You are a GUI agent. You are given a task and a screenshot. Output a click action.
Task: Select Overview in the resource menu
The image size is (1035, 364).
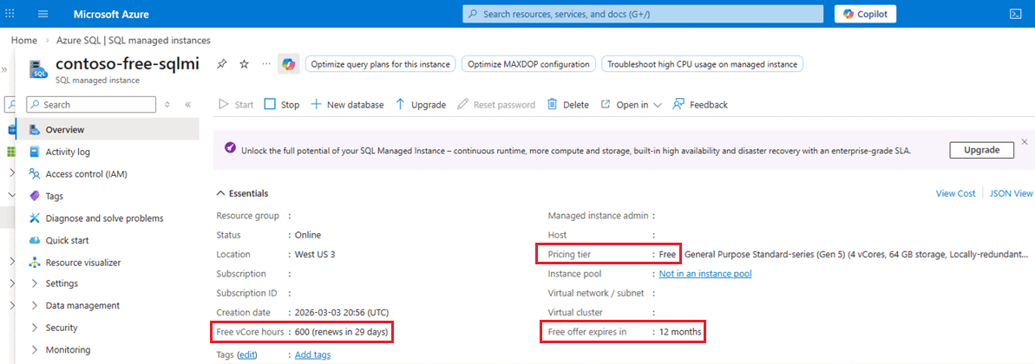coord(107,130)
